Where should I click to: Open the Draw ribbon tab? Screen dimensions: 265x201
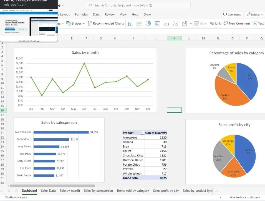click(147, 14)
